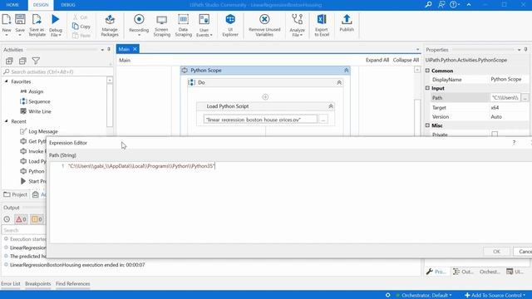Select the Log Message activity
The image size is (532, 299).
[39, 131]
